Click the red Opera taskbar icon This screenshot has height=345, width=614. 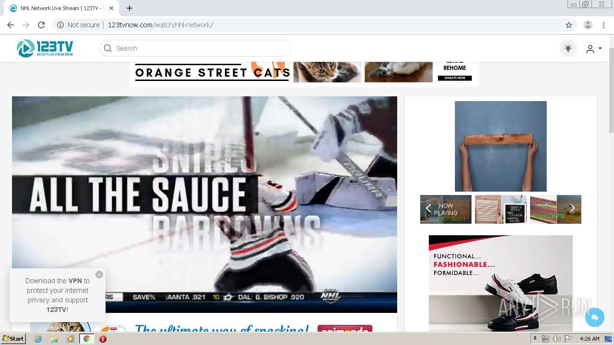coord(103,339)
